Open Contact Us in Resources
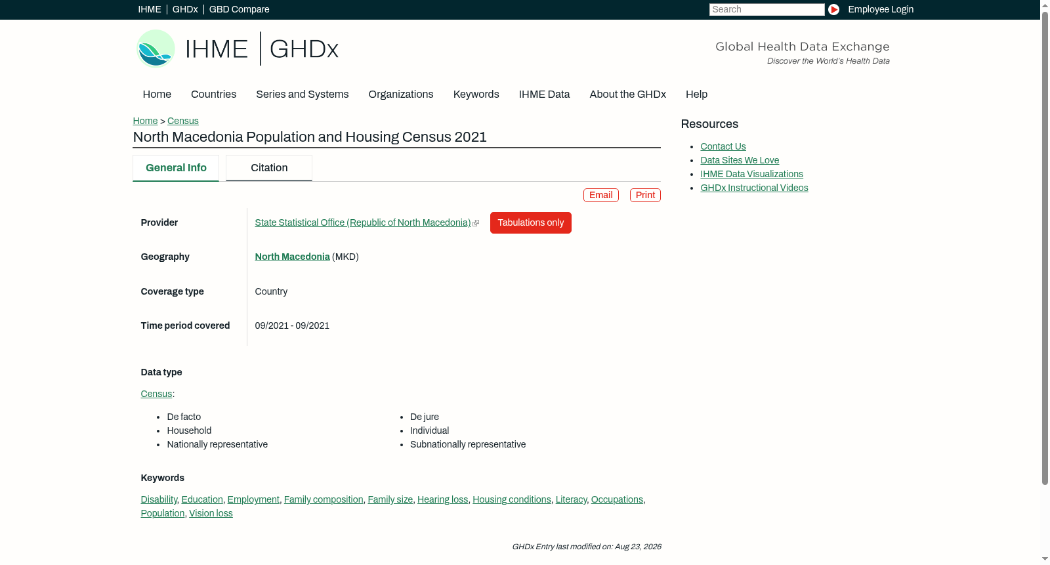1050x565 pixels. click(x=723, y=146)
